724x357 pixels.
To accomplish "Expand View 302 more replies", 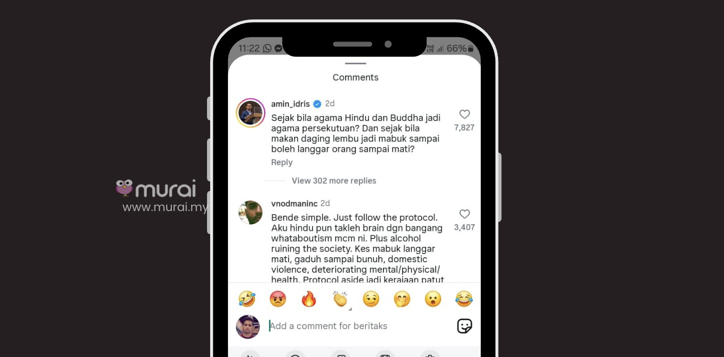I will point(334,181).
